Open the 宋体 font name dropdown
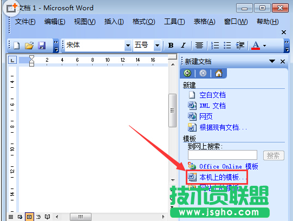 pos(128,45)
